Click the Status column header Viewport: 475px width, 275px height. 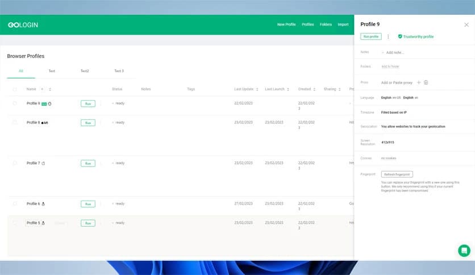point(117,89)
